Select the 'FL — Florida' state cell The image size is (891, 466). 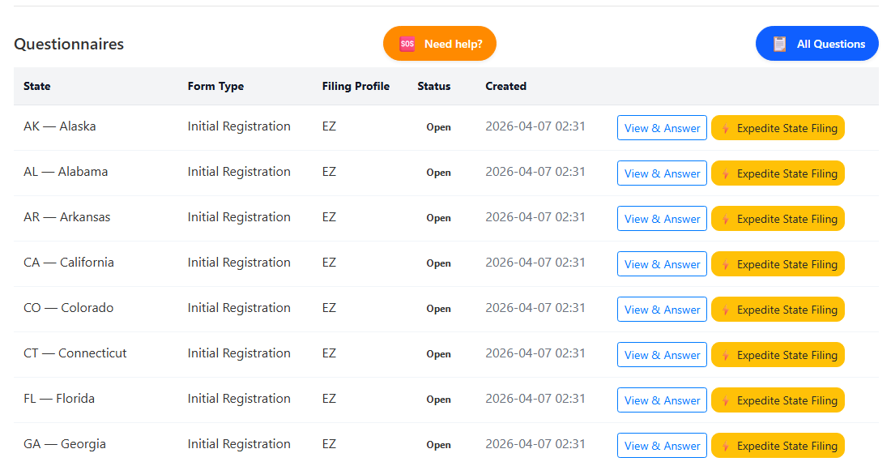click(59, 399)
